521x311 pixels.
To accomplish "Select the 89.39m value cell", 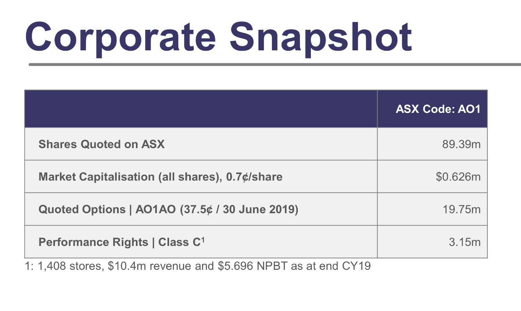I will 432,144.
